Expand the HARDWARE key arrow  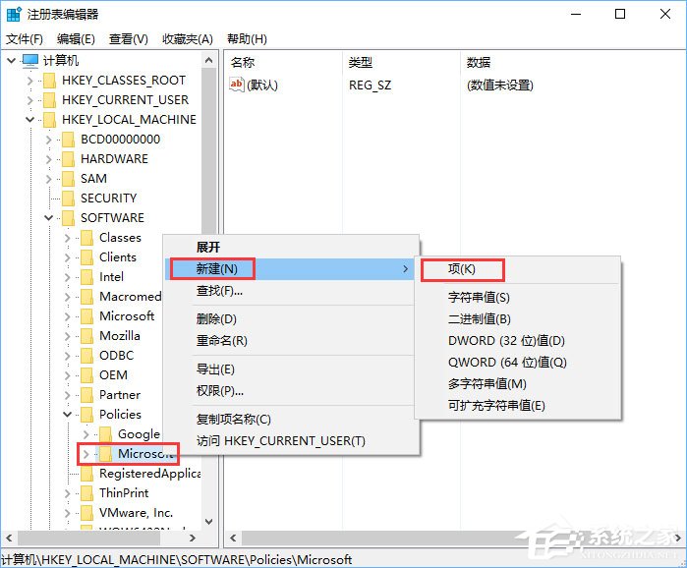48,159
